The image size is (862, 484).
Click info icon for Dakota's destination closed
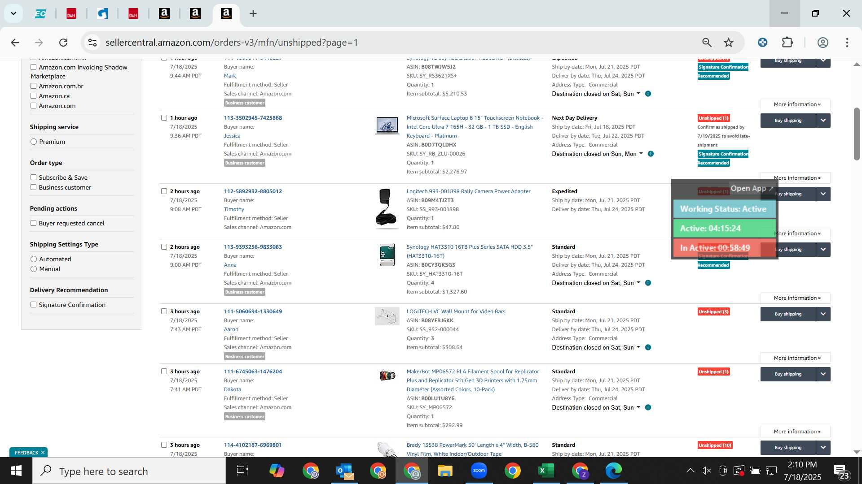(x=648, y=407)
